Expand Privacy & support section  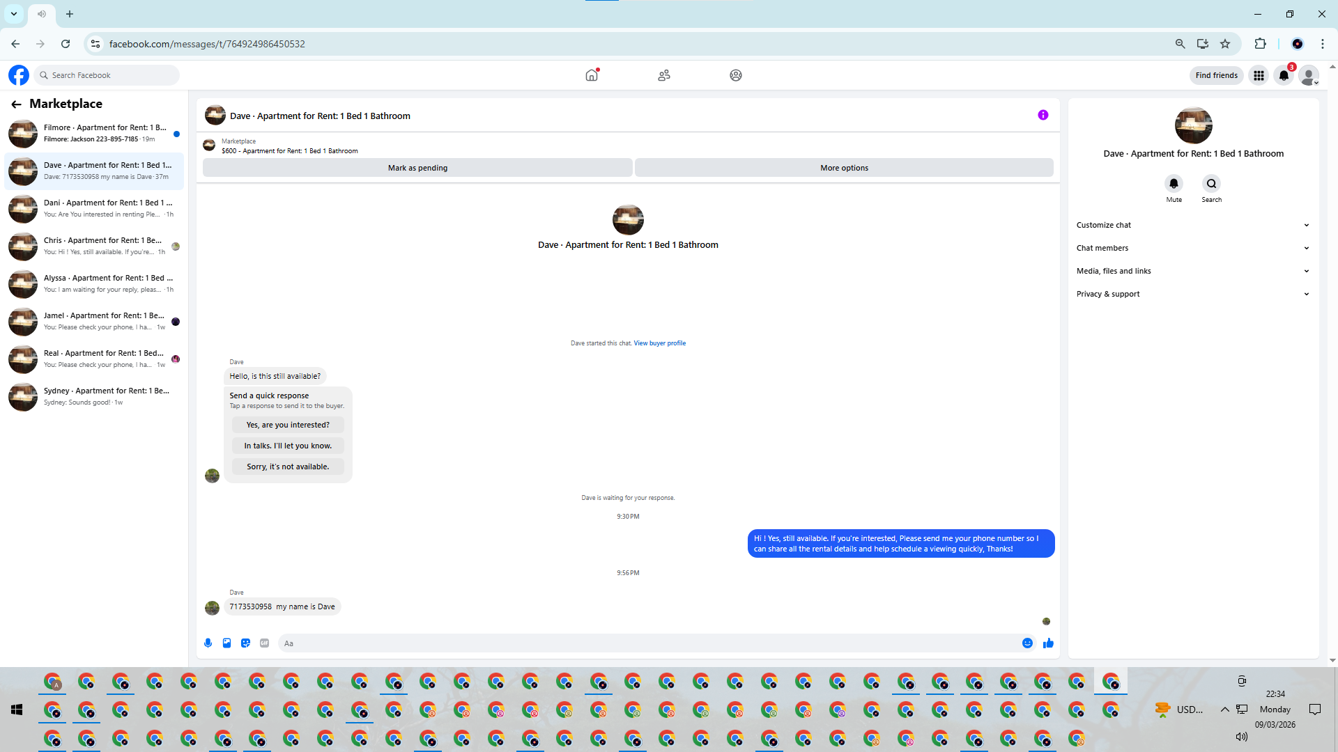(x=1192, y=294)
